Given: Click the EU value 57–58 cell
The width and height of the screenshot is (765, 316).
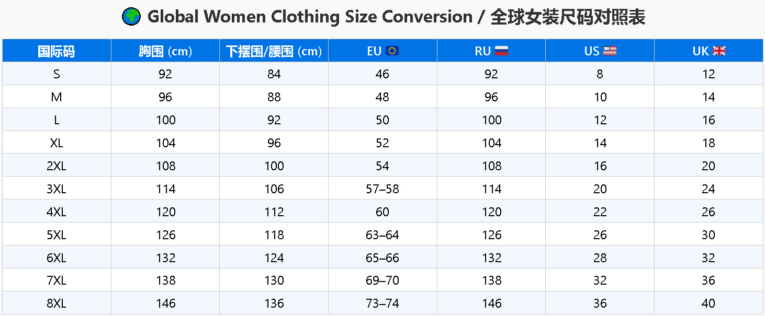Looking at the screenshot, I should pos(383,189).
